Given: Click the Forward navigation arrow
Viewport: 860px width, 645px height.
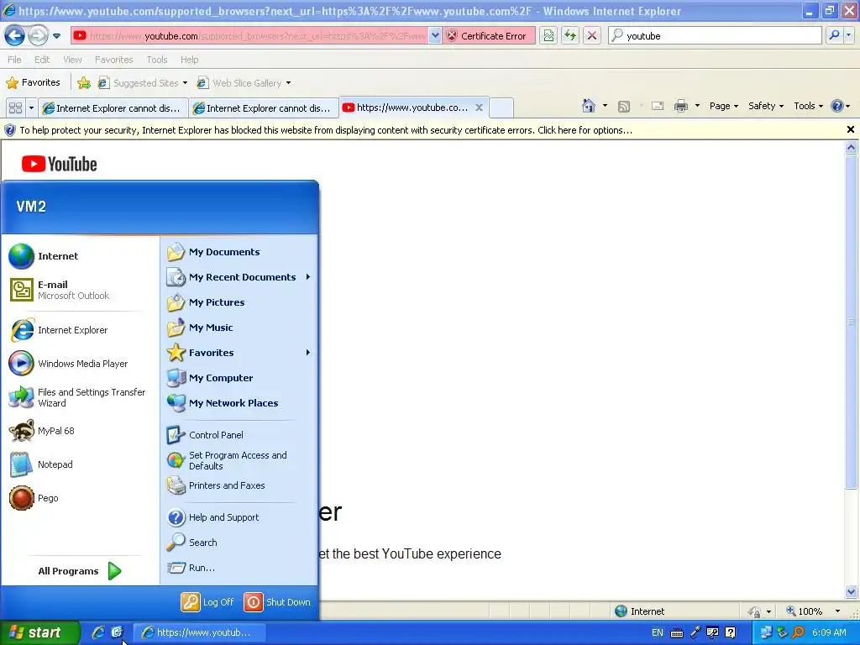Looking at the screenshot, I should pyautogui.click(x=38, y=36).
